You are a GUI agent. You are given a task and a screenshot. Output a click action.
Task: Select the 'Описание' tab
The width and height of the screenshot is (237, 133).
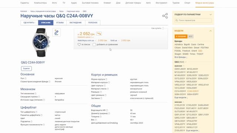click(46, 23)
